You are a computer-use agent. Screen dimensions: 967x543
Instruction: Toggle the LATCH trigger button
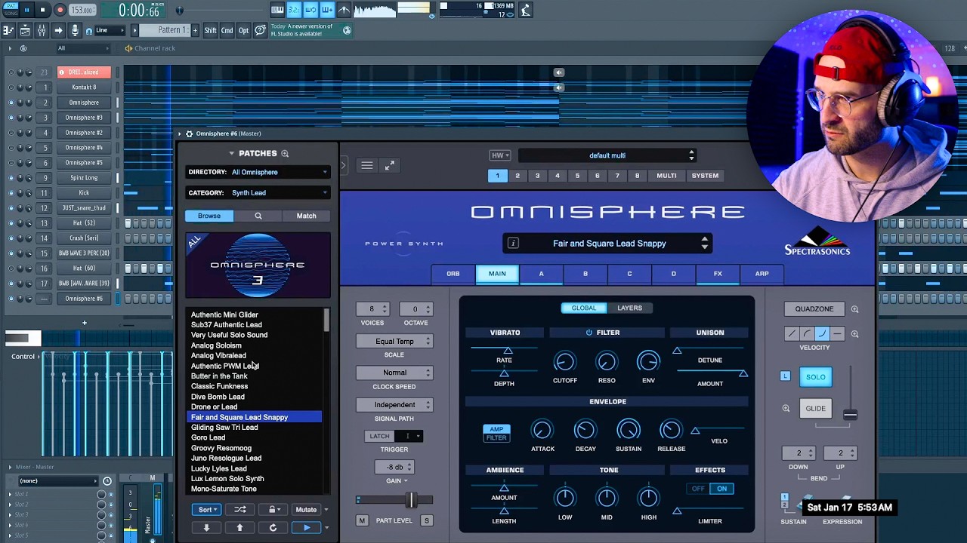[379, 436]
